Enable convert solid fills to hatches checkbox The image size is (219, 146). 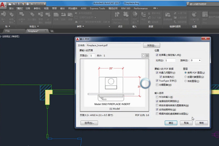click(157, 105)
